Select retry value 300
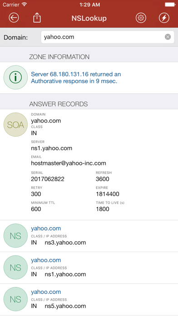 (x=36, y=194)
